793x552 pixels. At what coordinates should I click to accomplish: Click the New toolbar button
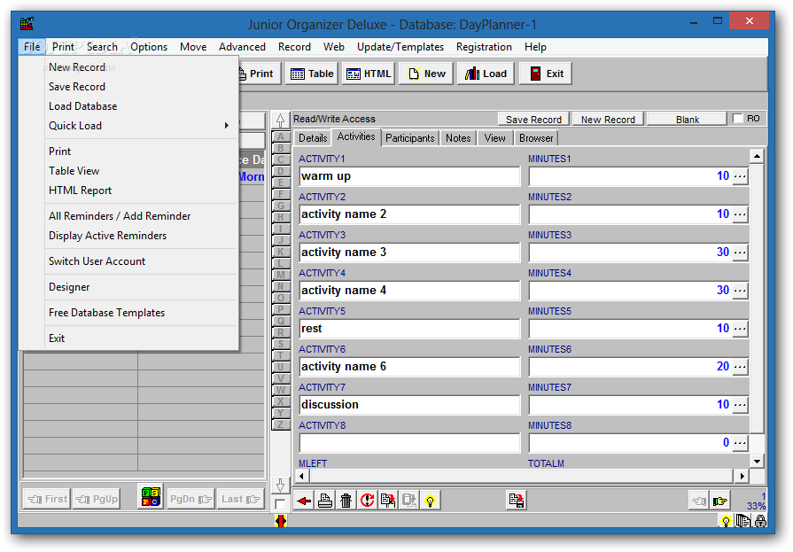[426, 74]
